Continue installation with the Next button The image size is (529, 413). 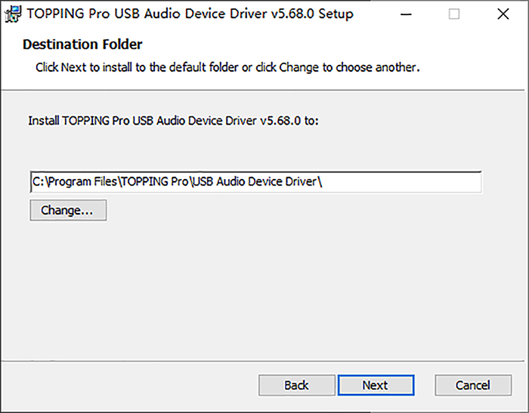pyautogui.click(x=376, y=385)
